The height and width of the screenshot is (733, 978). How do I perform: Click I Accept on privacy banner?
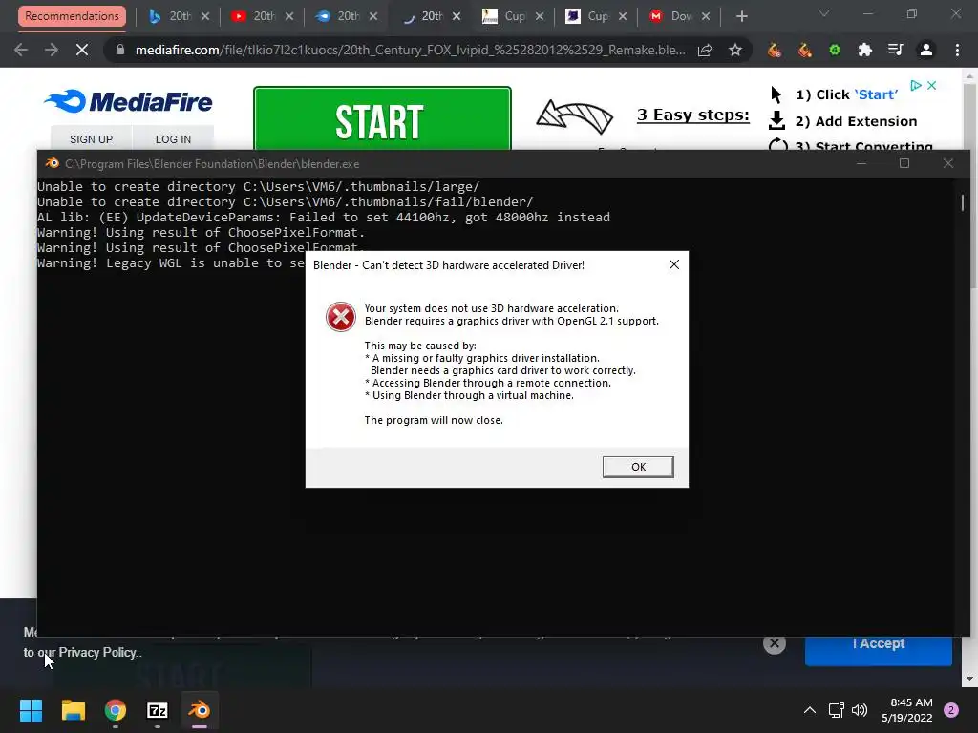click(x=879, y=644)
